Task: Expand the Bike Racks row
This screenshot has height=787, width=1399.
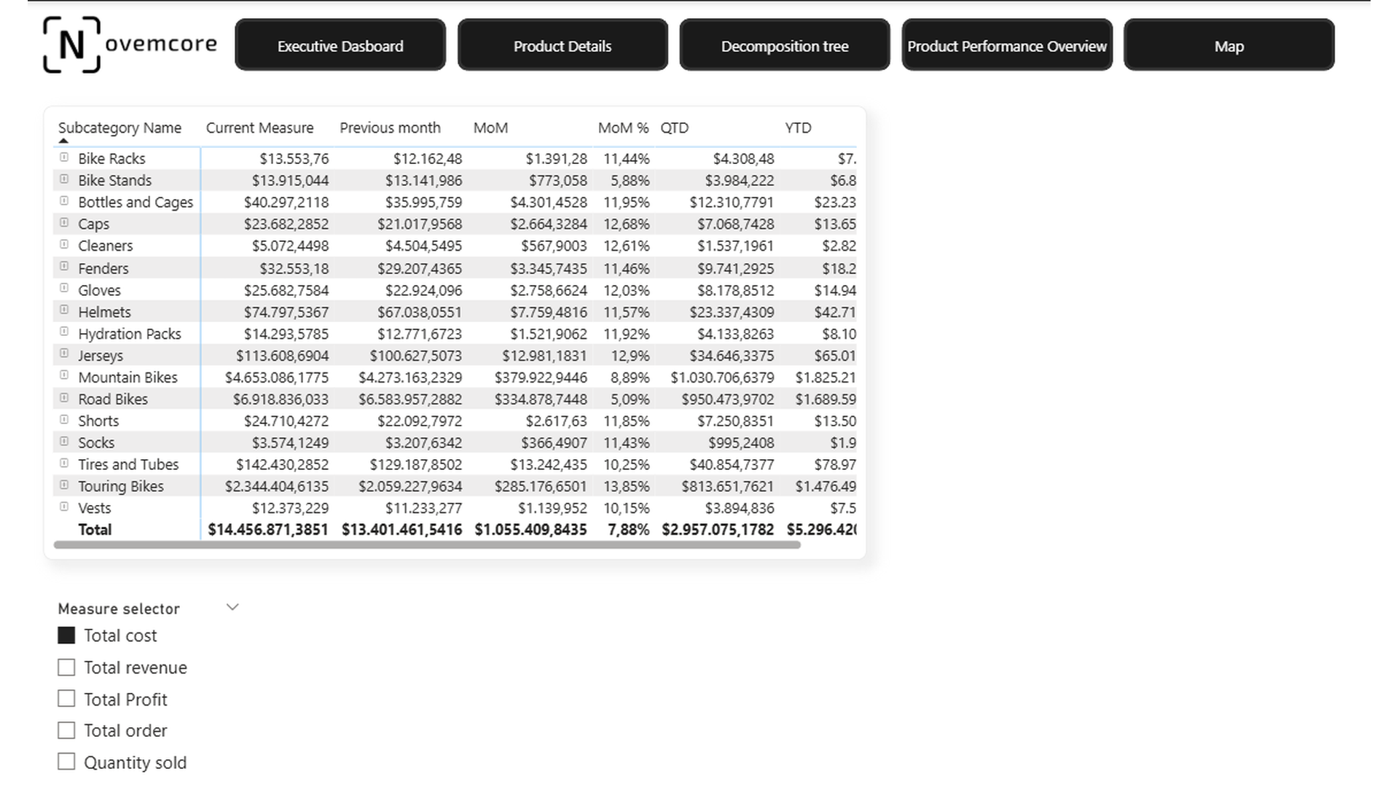Action: (64, 157)
